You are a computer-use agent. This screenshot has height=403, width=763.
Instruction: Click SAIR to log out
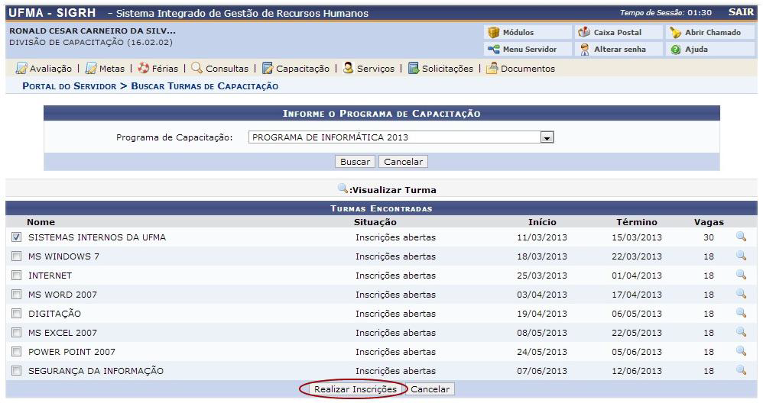(x=741, y=13)
